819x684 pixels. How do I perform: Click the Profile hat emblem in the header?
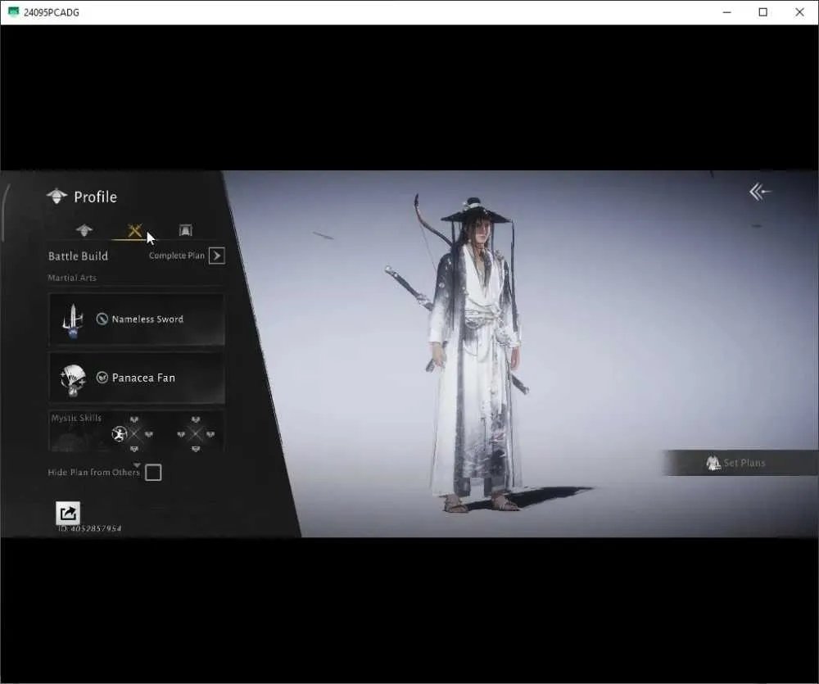coord(57,197)
